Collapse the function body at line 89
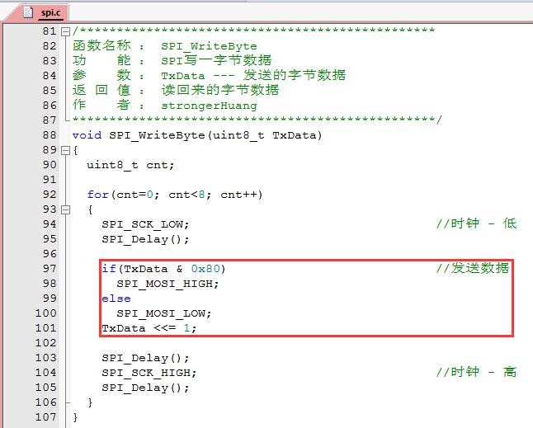 [65, 150]
